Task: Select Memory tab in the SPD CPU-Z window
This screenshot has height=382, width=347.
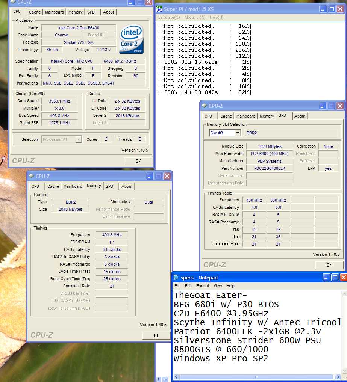Action: pyautogui.click(x=267, y=116)
